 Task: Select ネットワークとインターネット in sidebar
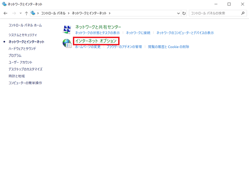pos(26,42)
